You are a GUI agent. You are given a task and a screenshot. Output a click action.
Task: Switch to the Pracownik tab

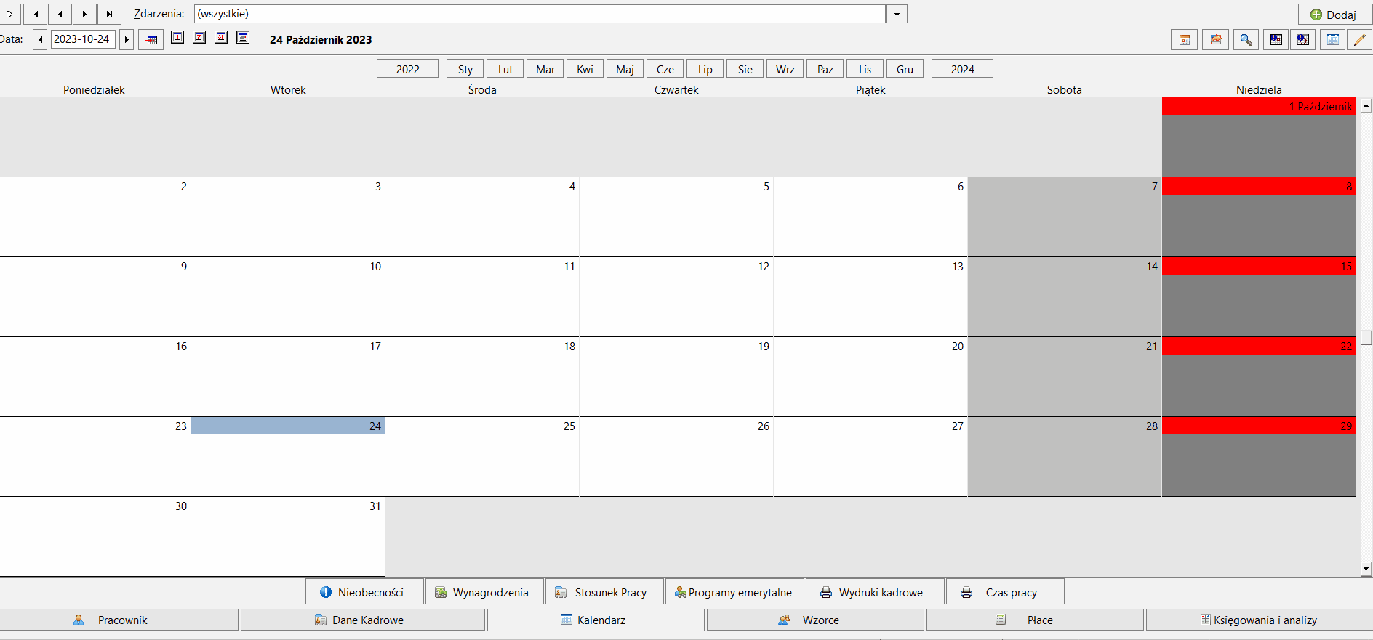coord(119,620)
